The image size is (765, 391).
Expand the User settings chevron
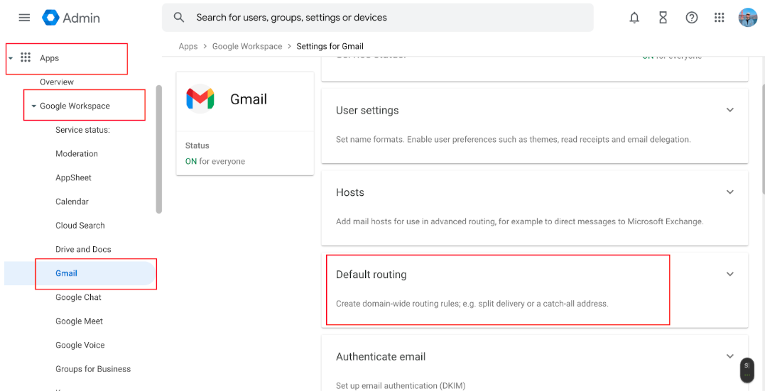(730, 110)
